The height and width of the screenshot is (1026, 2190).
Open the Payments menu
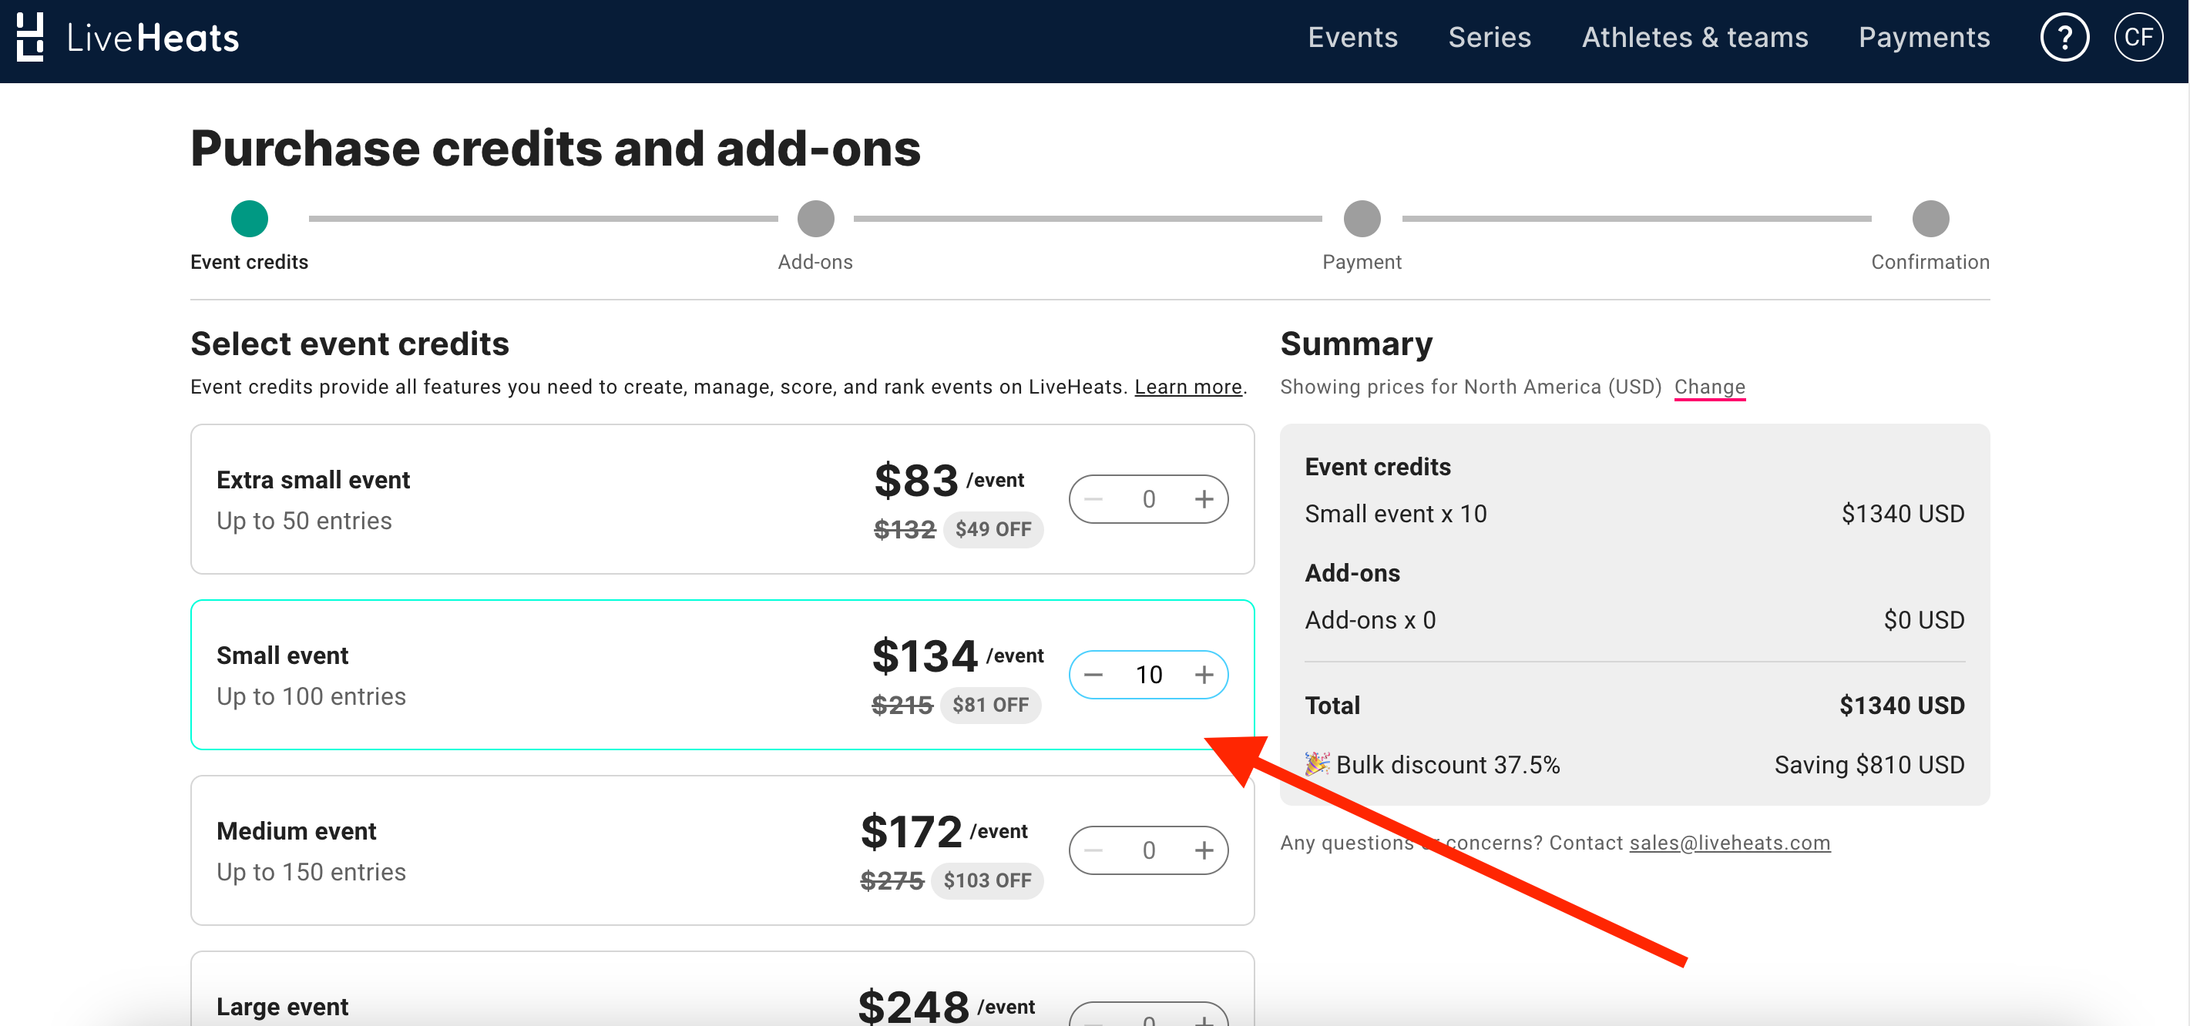pyautogui.click(x=1924, y=38)
